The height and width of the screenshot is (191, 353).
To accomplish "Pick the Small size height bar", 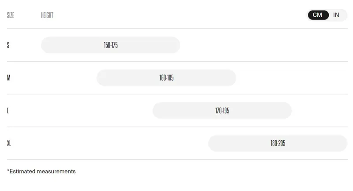I will pyautogui.click(x=111, y=45).
